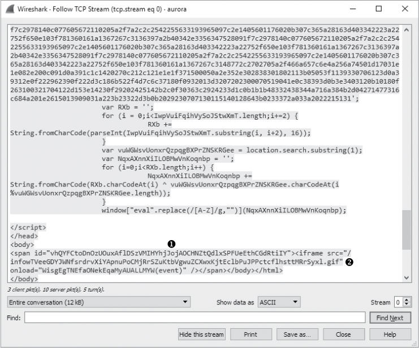Viewport: 419px width, 348px height.
Task: Click the window["eval".replace line
Action: pyautogui.click(x=224, y=210)
